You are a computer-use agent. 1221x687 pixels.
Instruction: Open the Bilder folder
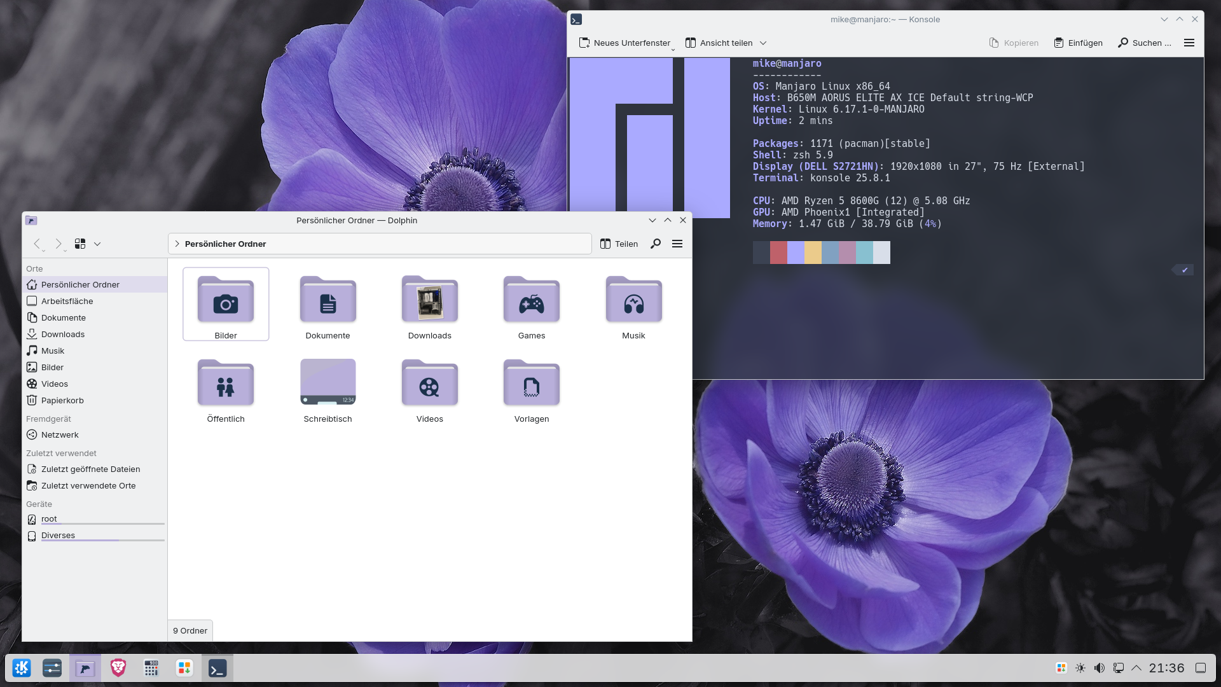coord(226,301)
